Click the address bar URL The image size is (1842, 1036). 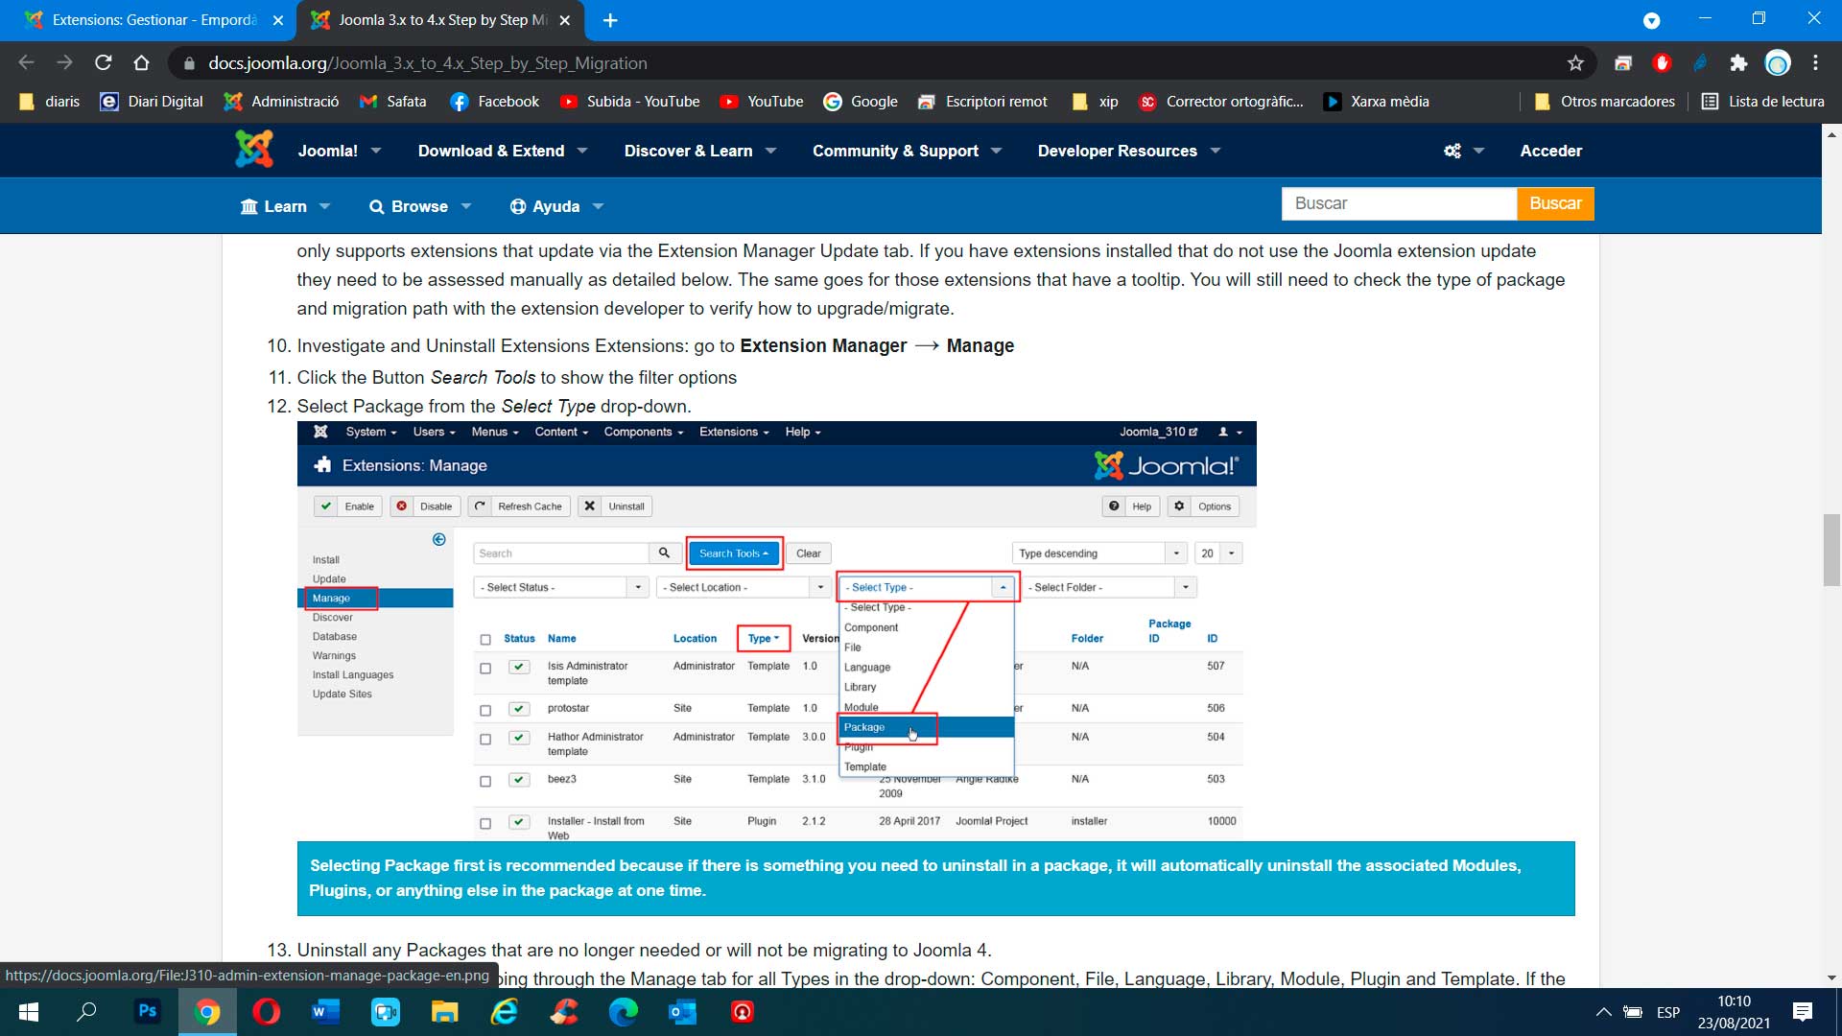click(428, 63)
